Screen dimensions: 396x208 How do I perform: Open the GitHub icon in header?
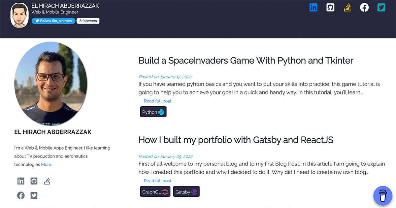tap(330, 7)
